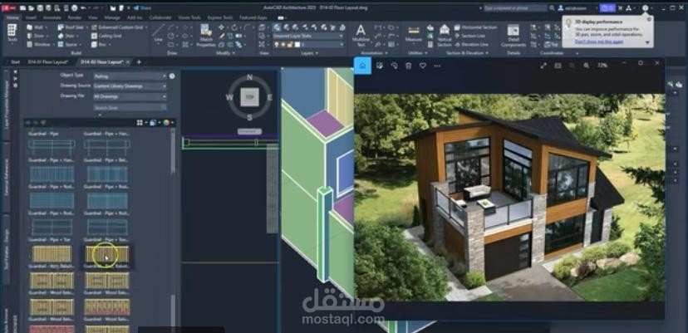Select the Multiline Text tool

point(361,35)
